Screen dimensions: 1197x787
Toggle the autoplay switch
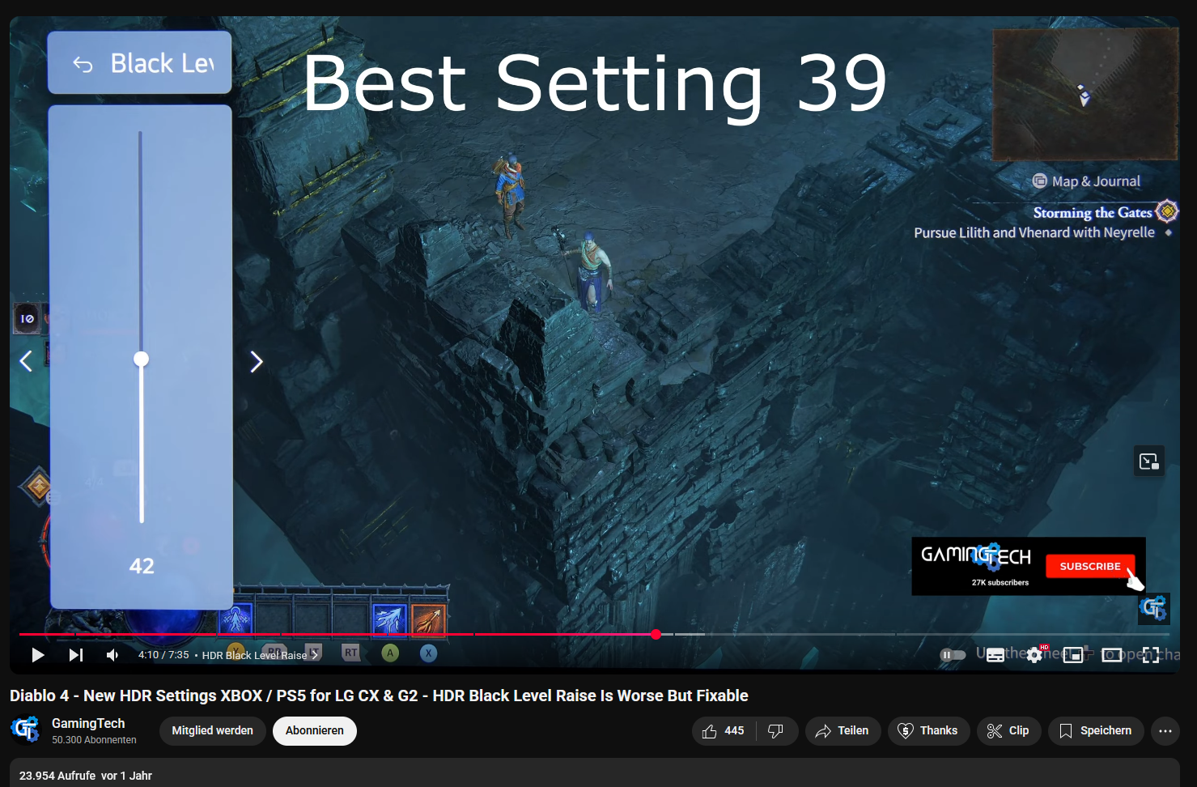click(x=953, y=655)
